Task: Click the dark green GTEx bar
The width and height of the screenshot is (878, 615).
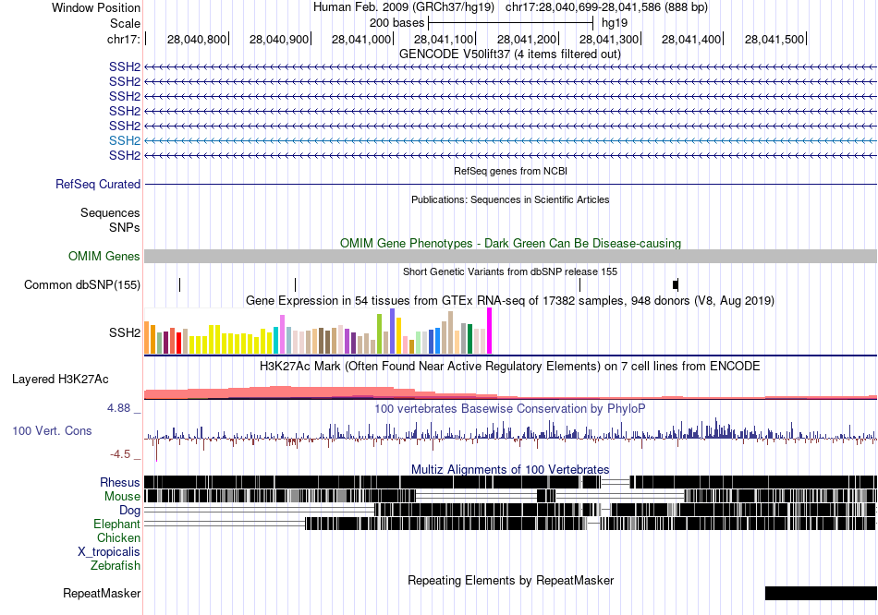Action: tap(470, 339)
